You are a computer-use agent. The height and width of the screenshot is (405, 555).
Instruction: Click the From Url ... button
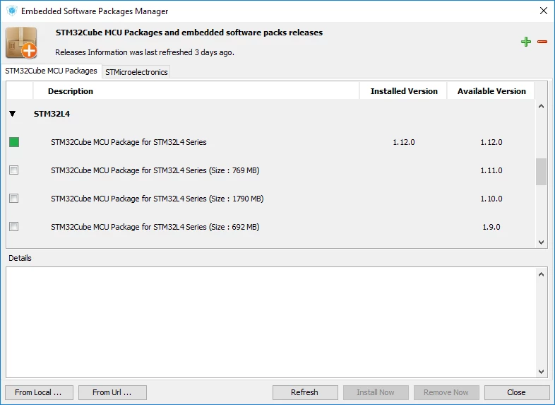pos(112,392)
